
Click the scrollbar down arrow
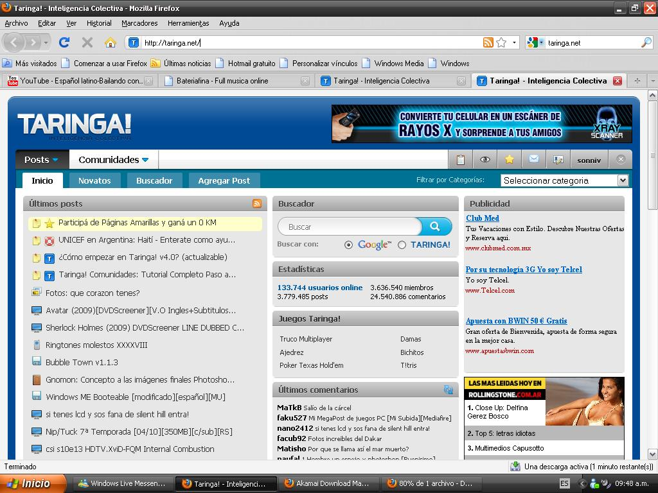653,454
